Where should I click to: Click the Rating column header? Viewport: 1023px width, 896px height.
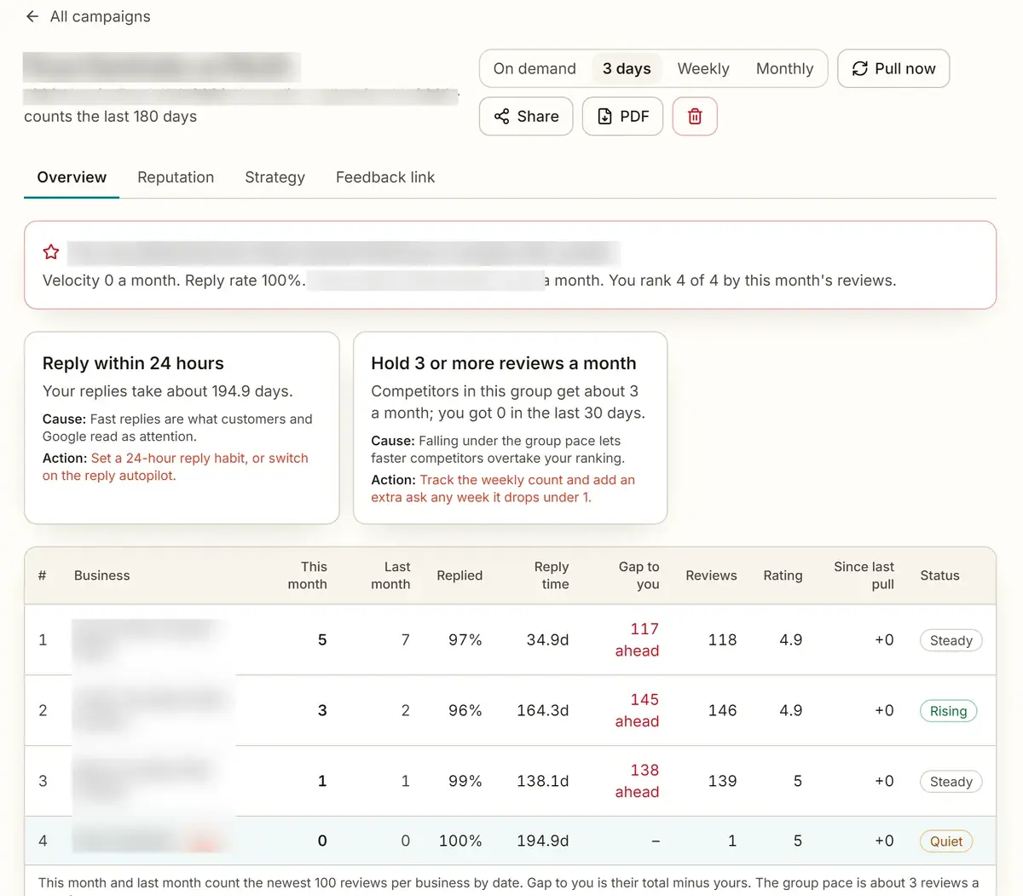[x=783, y=575]
